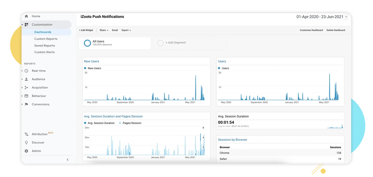Click the Home house icon
This screenshot has height=177, width=373.
26,16
